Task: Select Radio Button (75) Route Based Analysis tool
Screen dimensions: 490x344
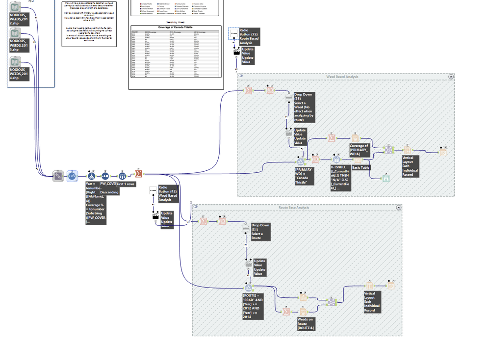Action: tap(234, 33)
